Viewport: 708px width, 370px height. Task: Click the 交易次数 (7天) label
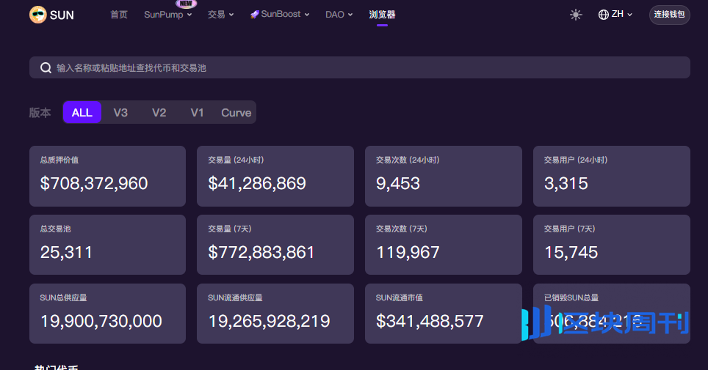402,229
